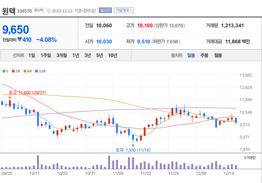Click the 거래량 value 1,213,341
Screen dimensions: 262x183
232,25
